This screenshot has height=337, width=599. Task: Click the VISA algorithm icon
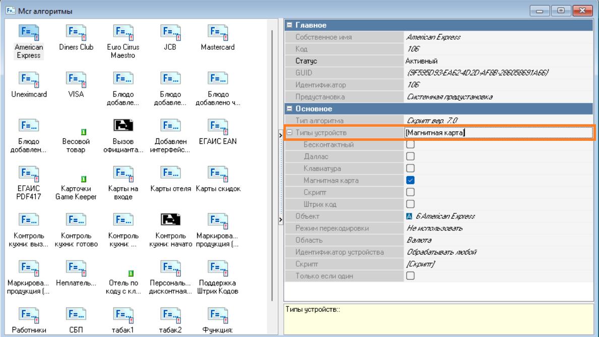[x=76, y=80]
